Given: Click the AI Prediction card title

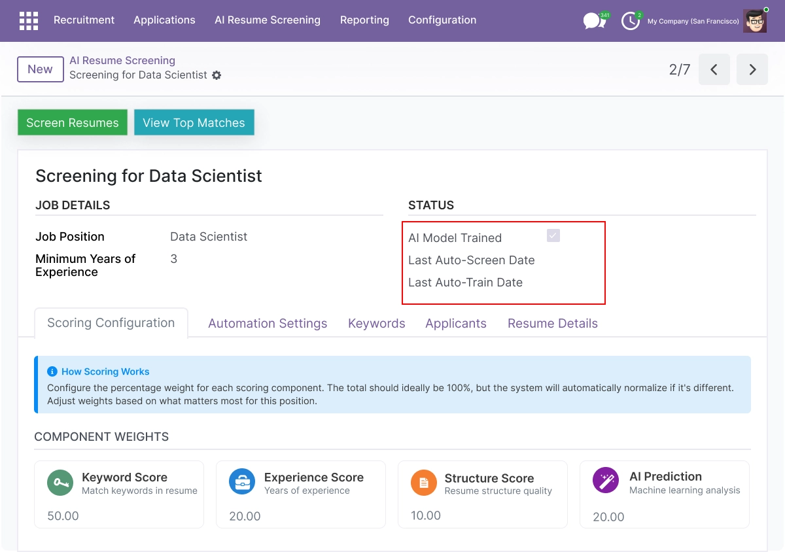Looking at the screenshot, I should (665, 477).
